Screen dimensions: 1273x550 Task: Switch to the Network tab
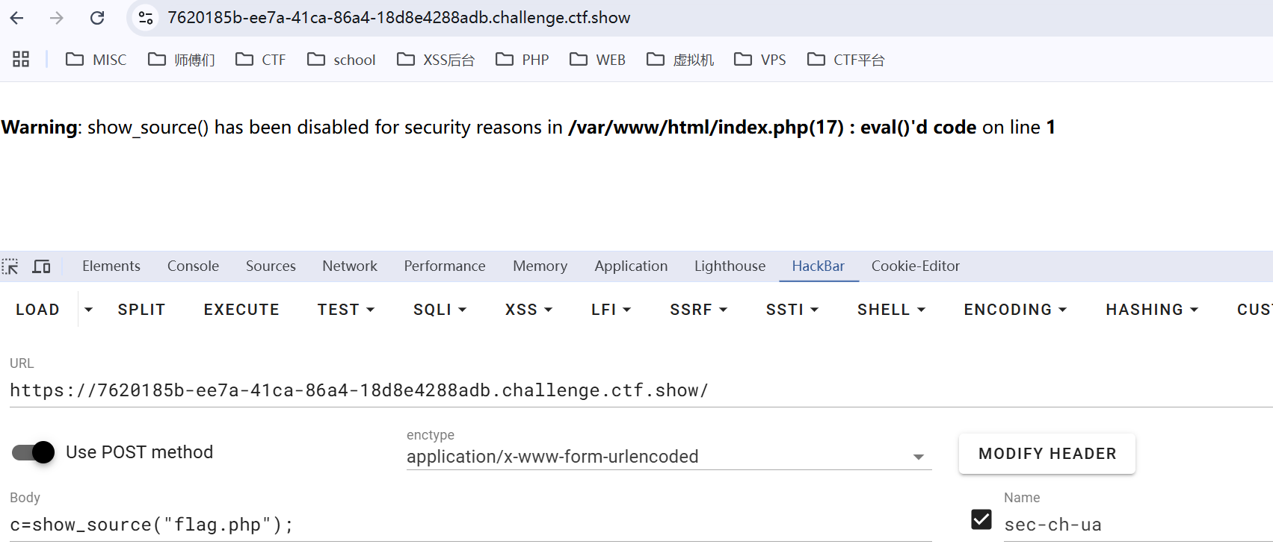pos(349,266)
